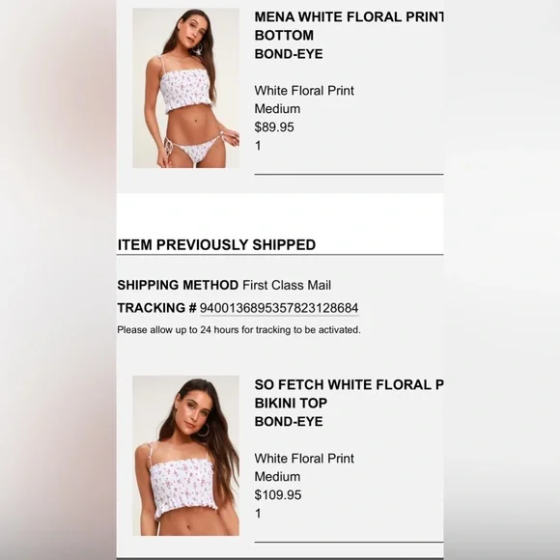The width and height of the screenshot is (560, 560).
Task: Click the SHIPPING METHOD label
Action: [x=178, y=285]
